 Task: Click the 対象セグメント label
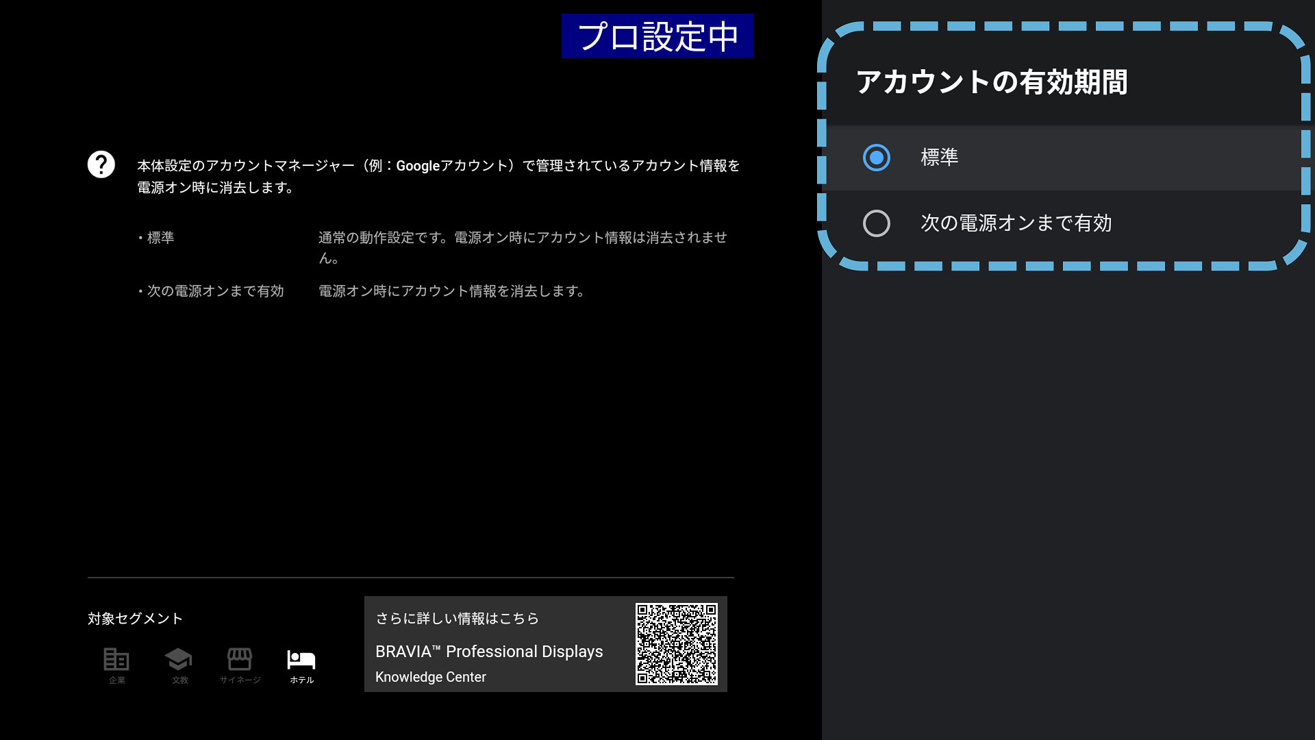(136, 619)
